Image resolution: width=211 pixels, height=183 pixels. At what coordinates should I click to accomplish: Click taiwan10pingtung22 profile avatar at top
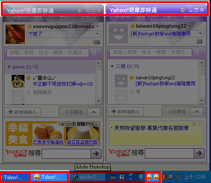pos(118,34)
